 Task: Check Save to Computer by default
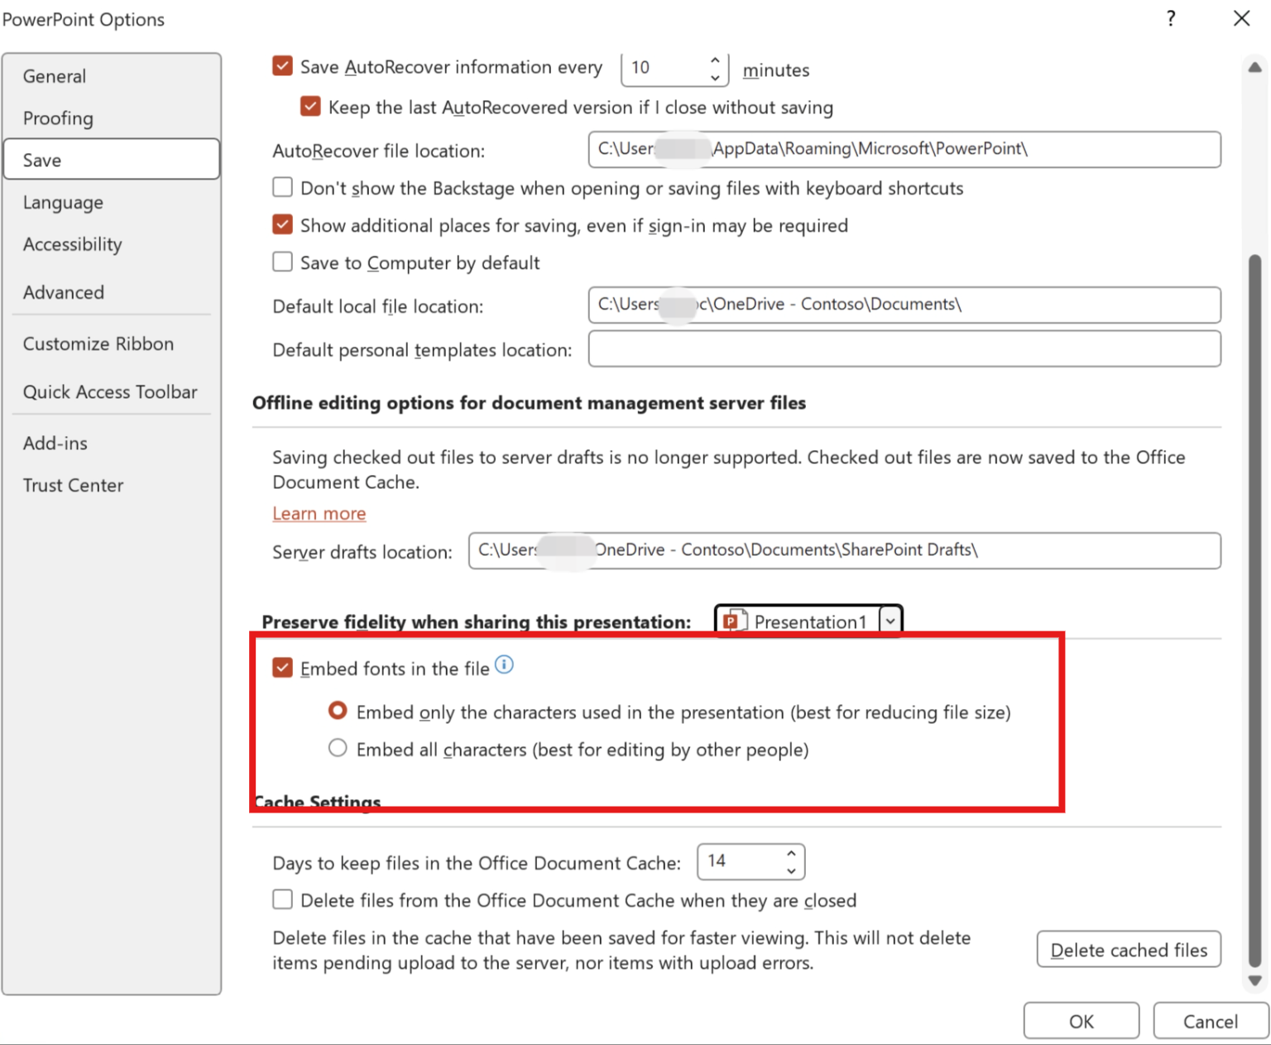(283, 262)
